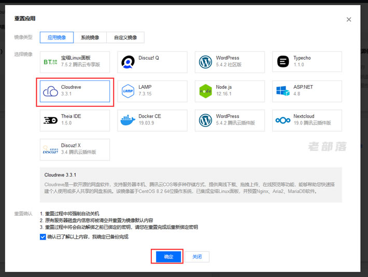368x277 pixels.
Task: Select the Nextcloud 19.0 腾讯云插件版 text
Action: (312, 123)
